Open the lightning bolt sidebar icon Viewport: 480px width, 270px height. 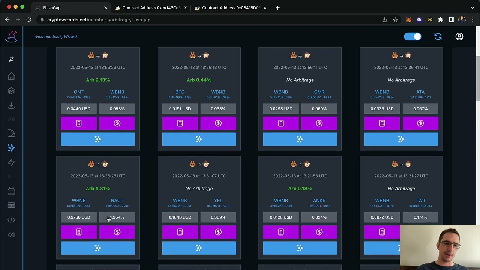point(11,163)
